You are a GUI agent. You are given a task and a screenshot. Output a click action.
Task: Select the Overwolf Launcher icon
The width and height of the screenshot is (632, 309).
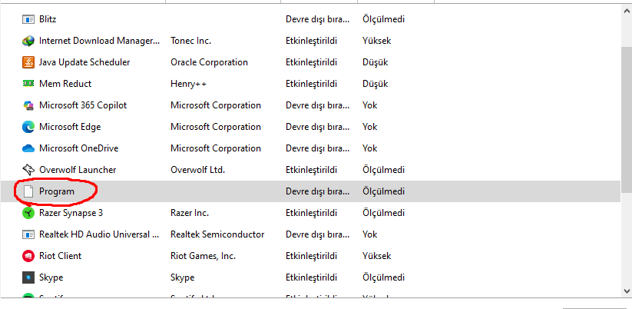[28, 170]
